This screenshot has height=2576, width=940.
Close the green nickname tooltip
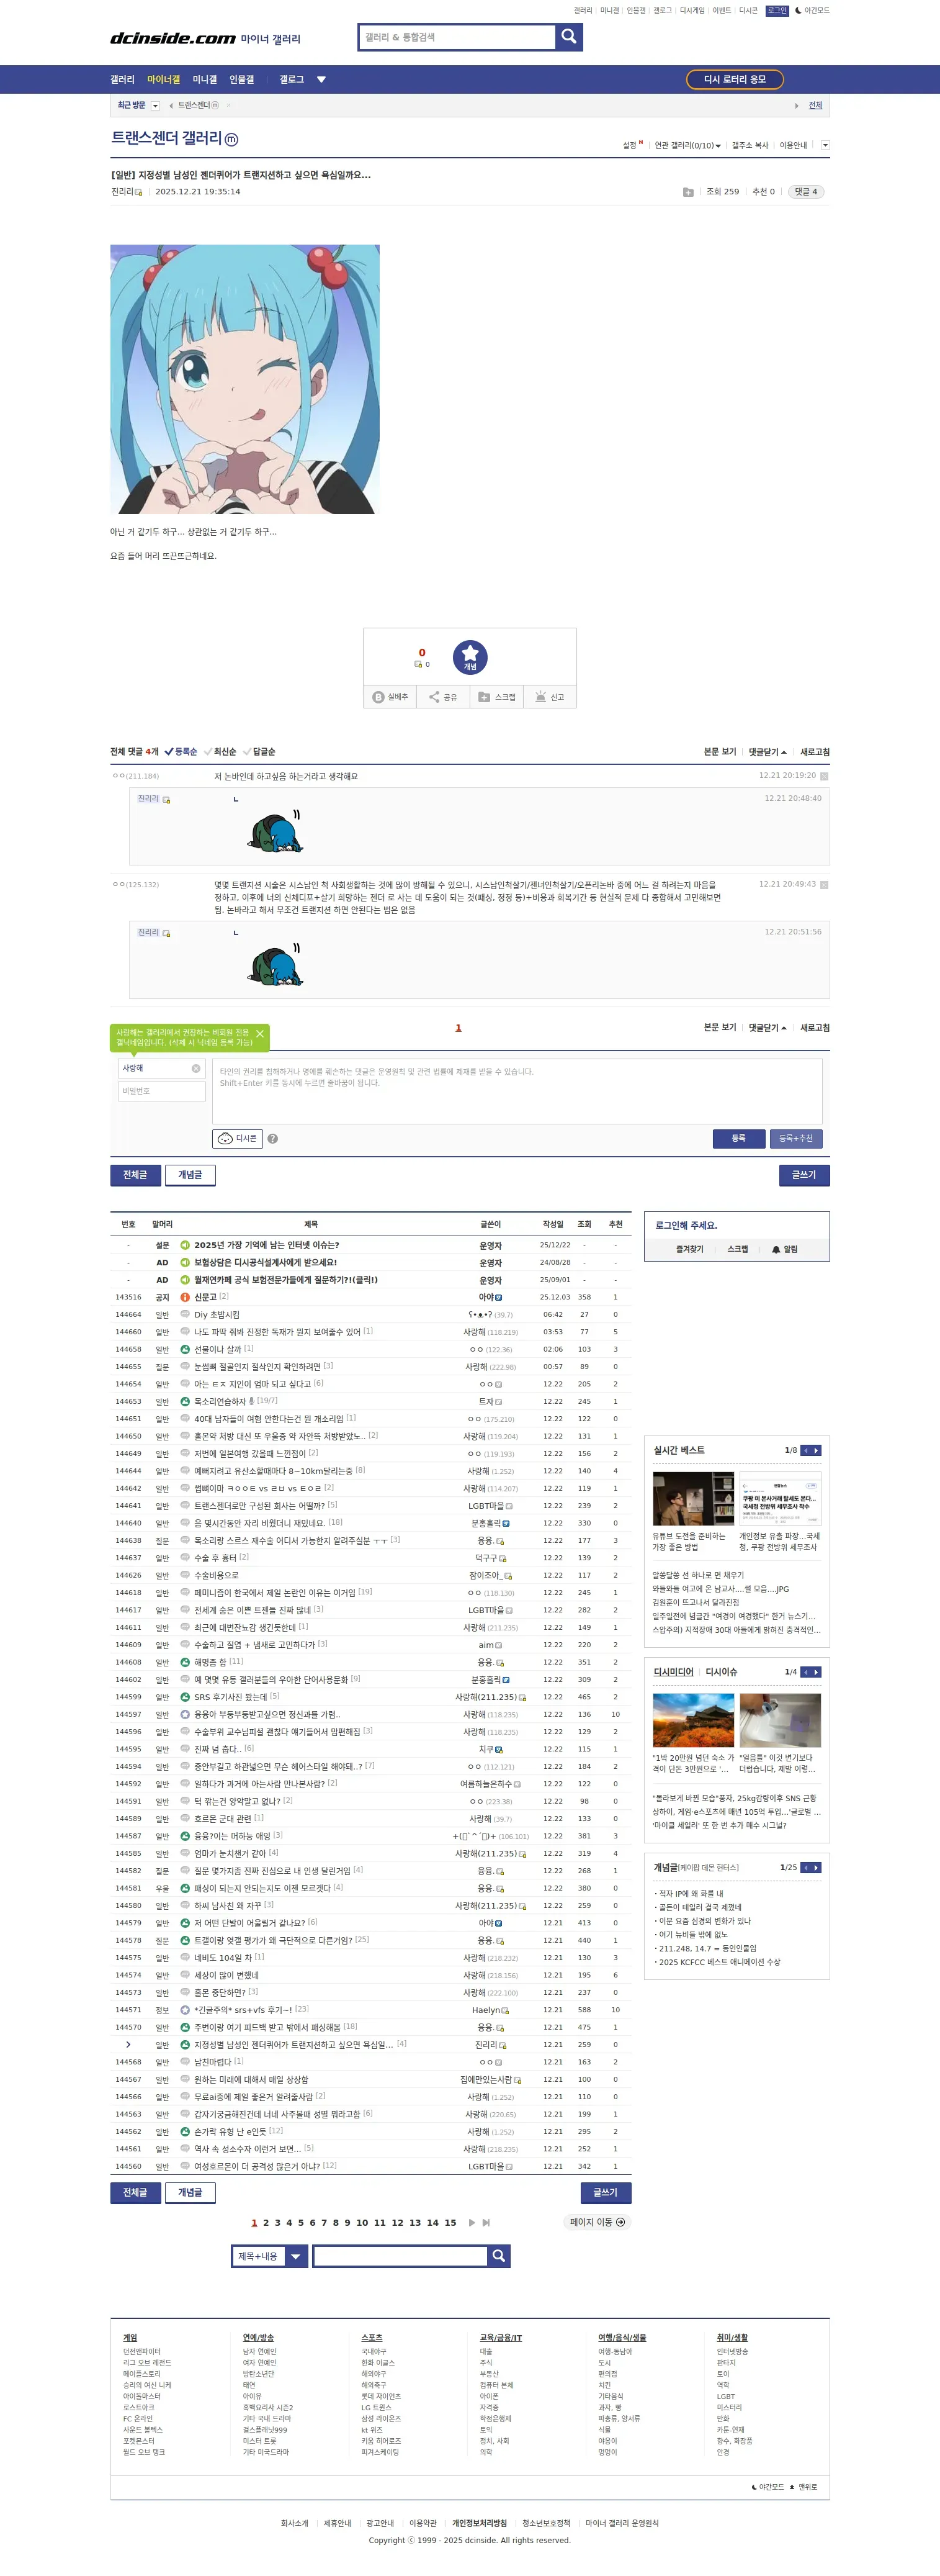(x=260, y=1034)
